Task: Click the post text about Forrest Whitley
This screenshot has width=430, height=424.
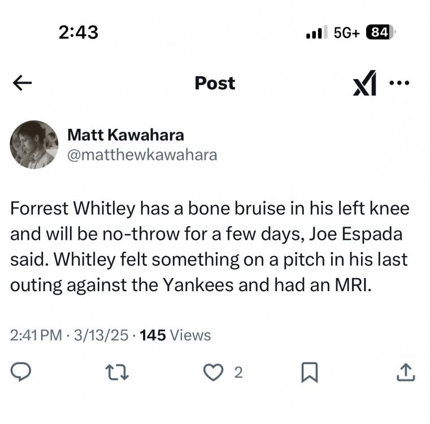Action: click(209, 246)
